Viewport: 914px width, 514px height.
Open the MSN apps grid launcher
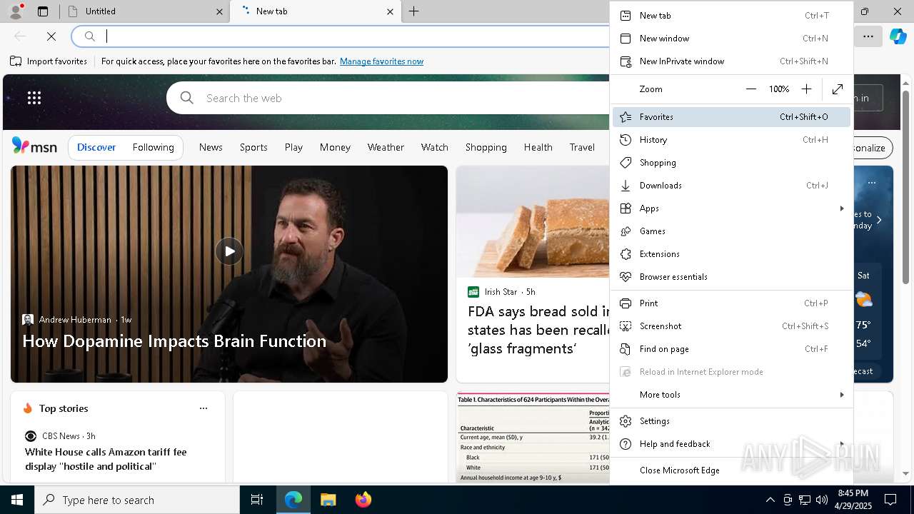pyautogui.click(x=34, y=98)
